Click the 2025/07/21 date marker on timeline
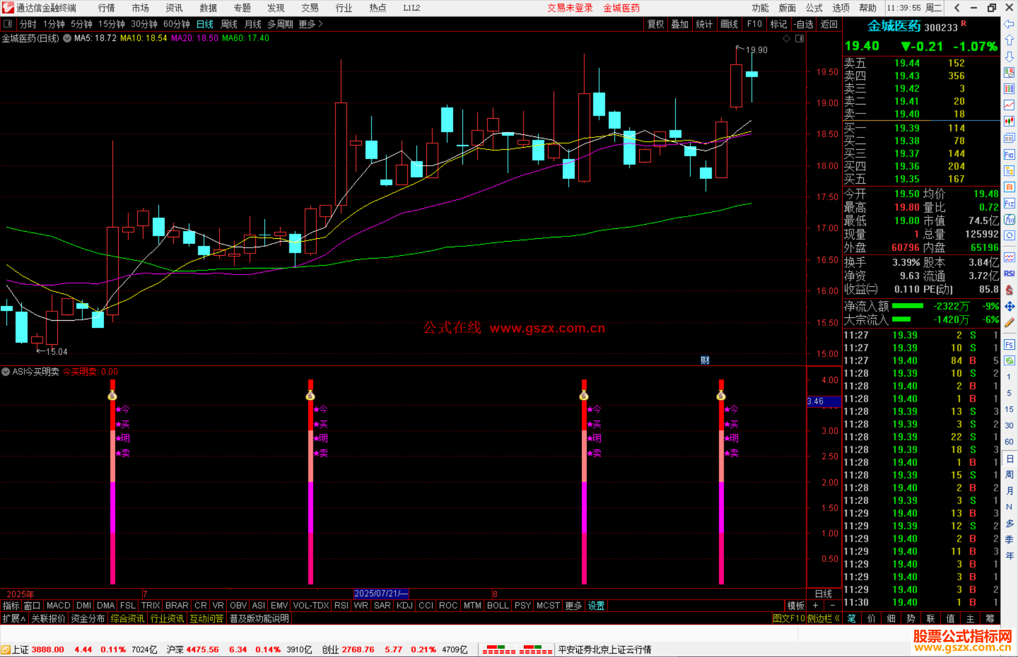This screenshot has height=657, width=1018. (381, 593)
